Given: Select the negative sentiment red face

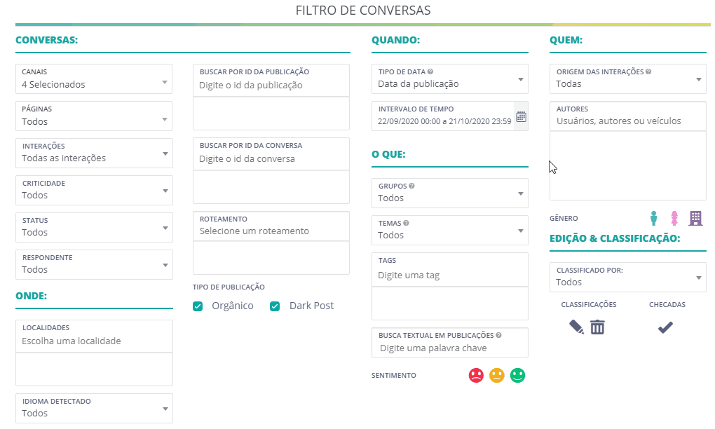Looking at the screenshot, I should click(x=476, y=375).
